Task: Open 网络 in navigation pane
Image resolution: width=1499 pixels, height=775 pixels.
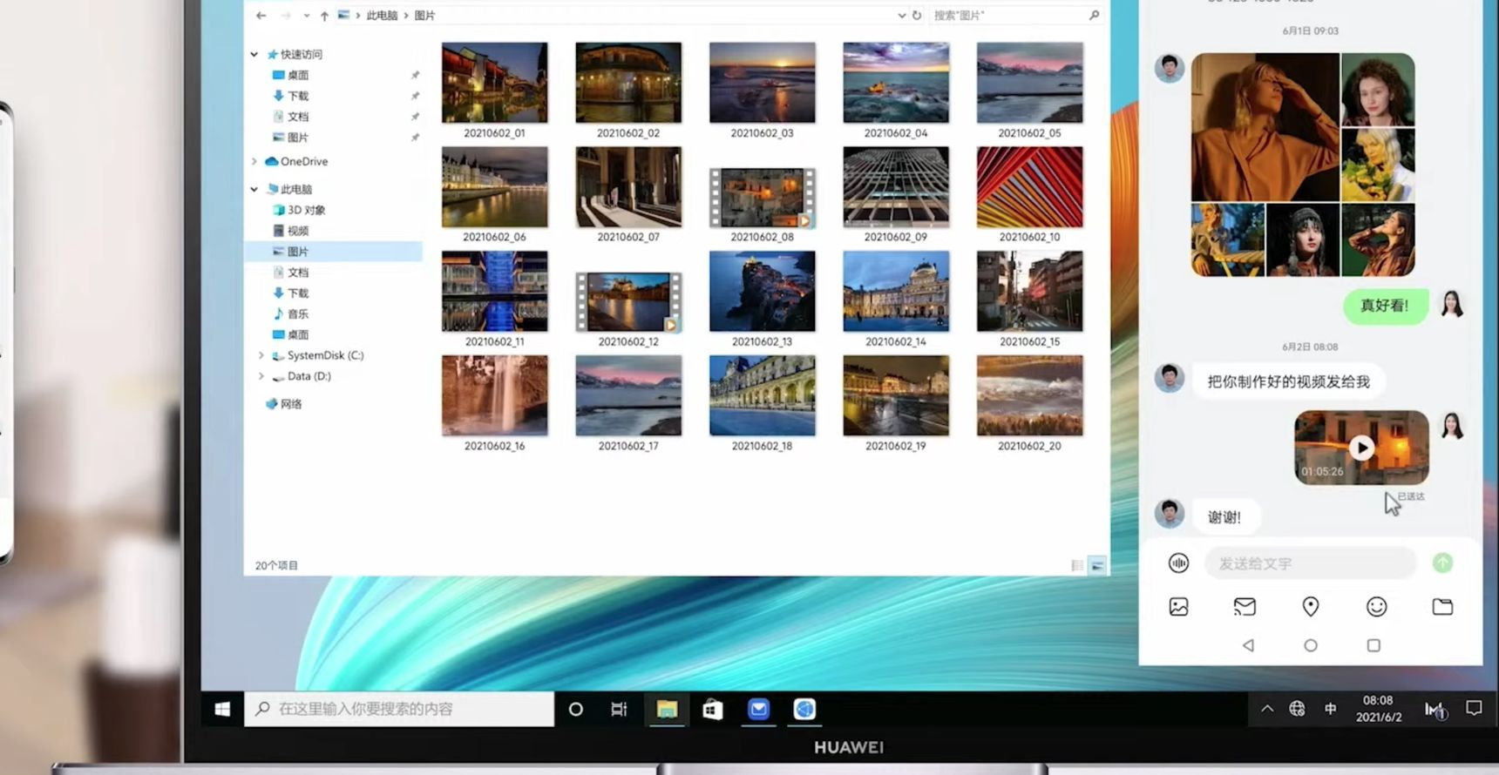Action: 284,404
